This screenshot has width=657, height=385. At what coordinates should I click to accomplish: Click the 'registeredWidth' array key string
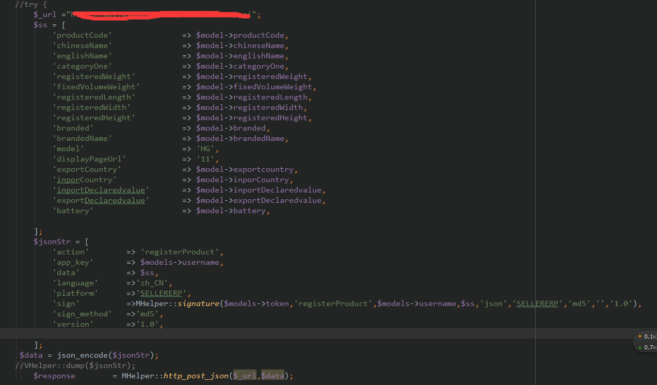(x=91, y=107)
